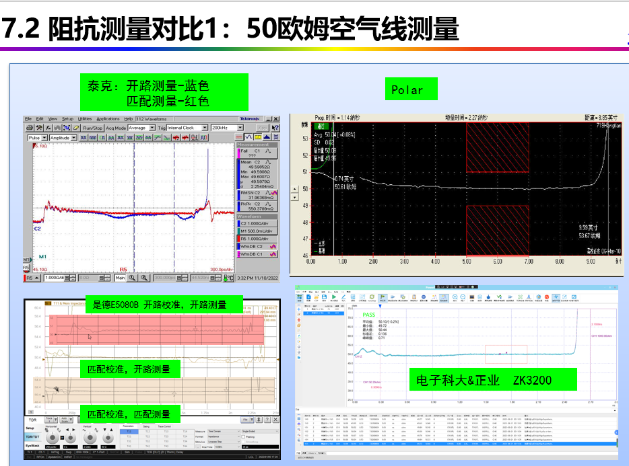Open the Format Impedance dropdown
Image resolution: width=629 pixels, height=466 pixels.
pos(224,437)
